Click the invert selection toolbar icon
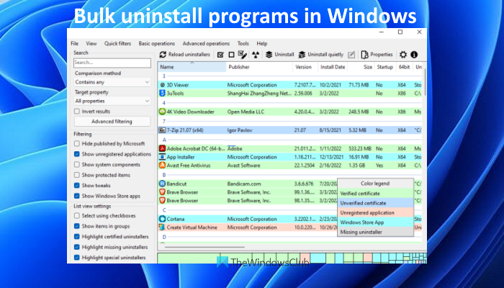The image size is (504, 288). [x=243, y=55]
